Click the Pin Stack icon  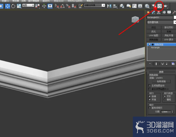click(x=150, y=64)
